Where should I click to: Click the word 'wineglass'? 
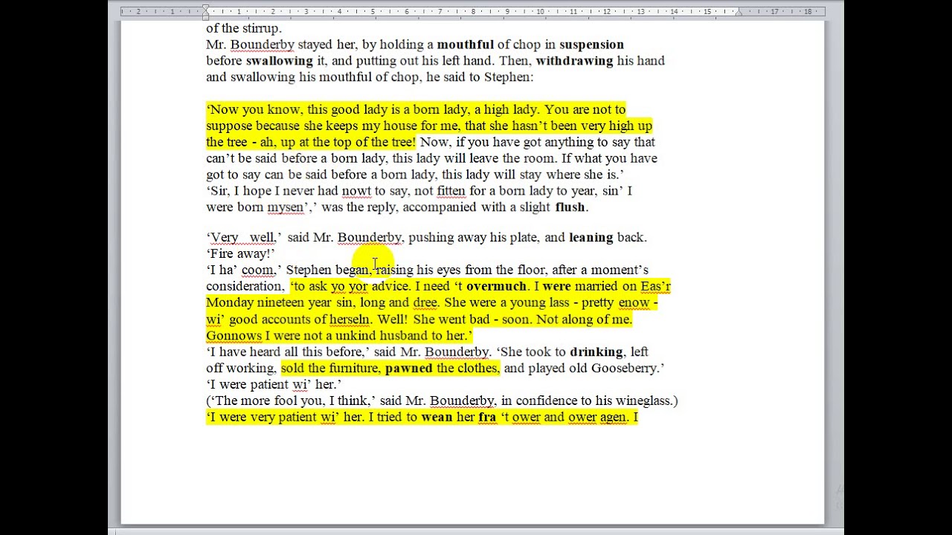pos(643,401)
